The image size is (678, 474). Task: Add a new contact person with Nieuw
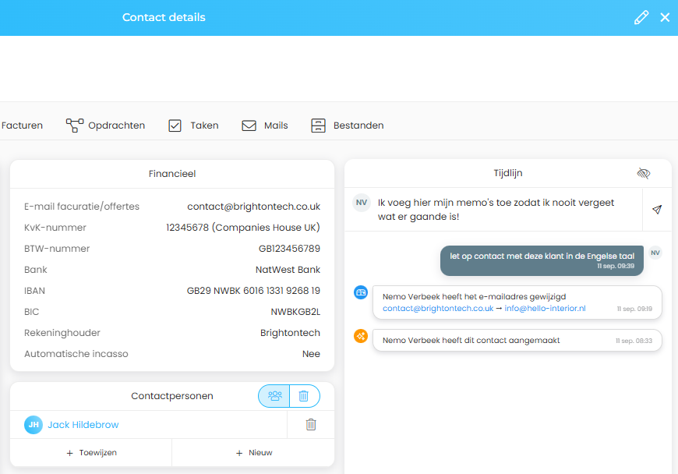253,453
